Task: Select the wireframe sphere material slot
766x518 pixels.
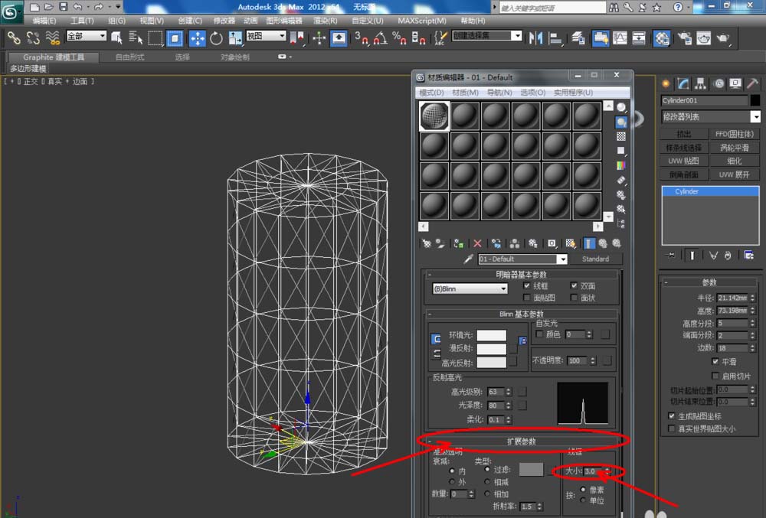Action: pyautogui.click(x=434, y=116)
